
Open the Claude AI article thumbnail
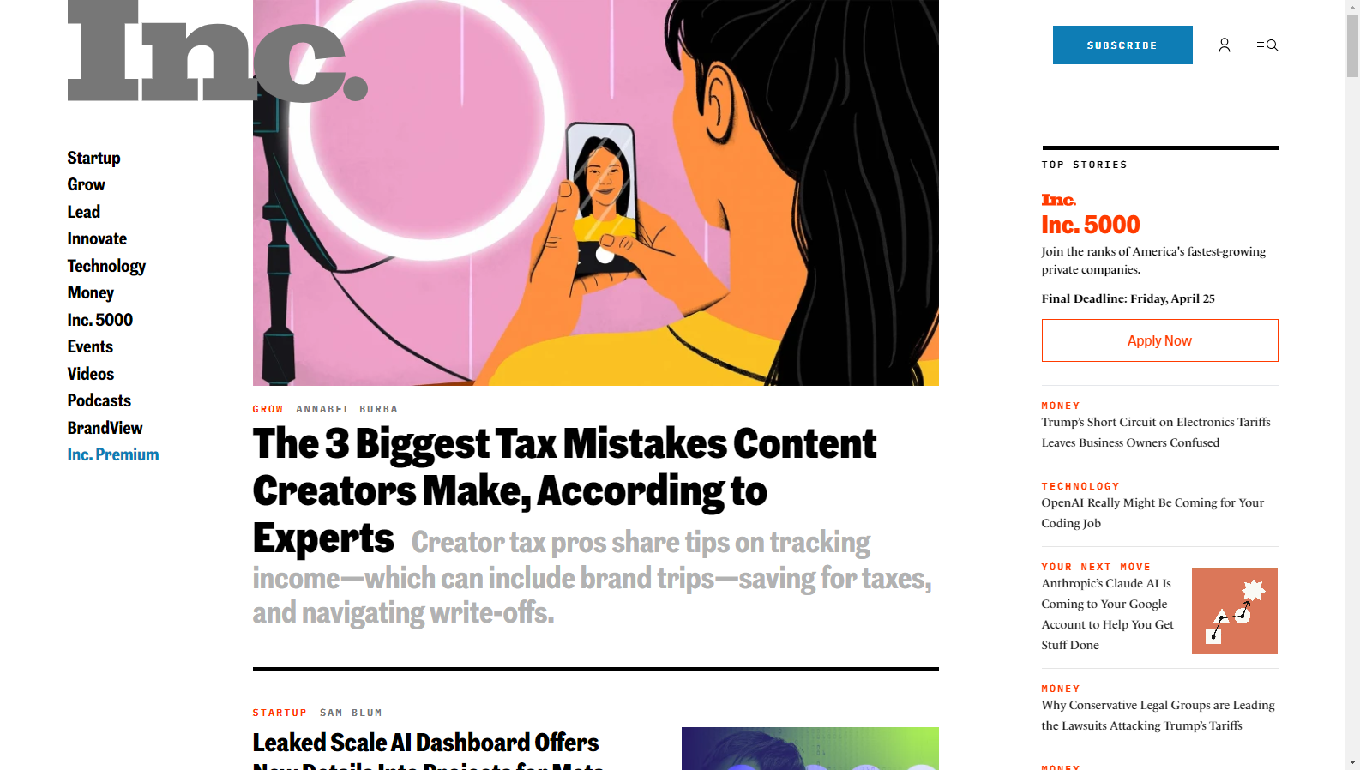coord(1235,611)
